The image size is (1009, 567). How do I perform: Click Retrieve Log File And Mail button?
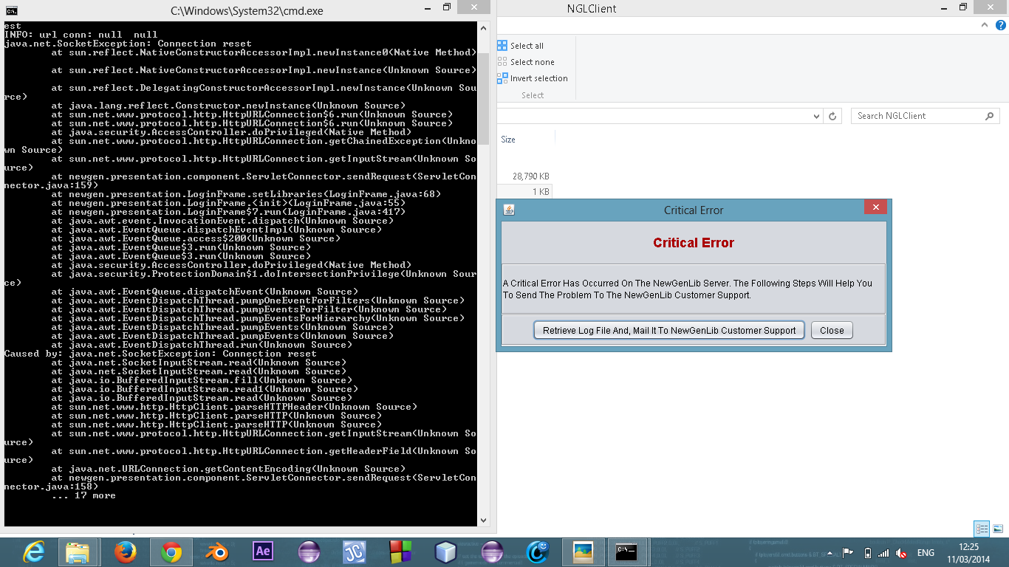coord(669,330)
